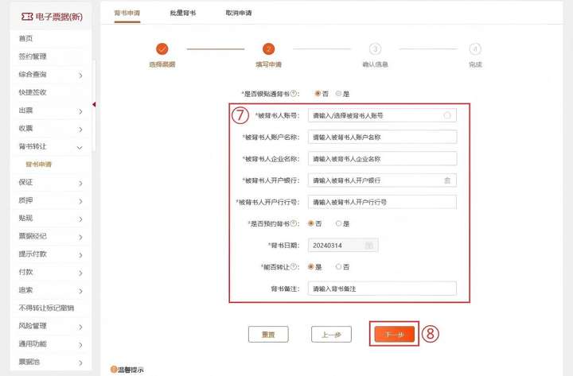Click the 上一步 button
The height and width of the screenshot is (376, 573).
tap(331, 335)
